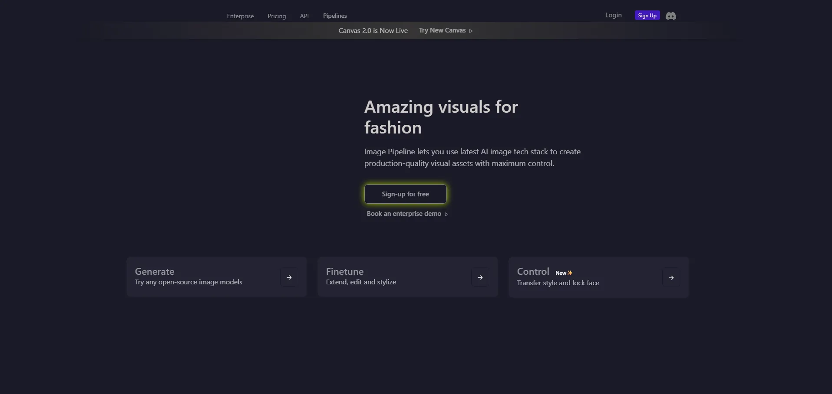The height and width of the screenshot is (394, 832).
Task: Click the Transfer style and lock face text
Action: pyautogui.click(x=558, y=283)
